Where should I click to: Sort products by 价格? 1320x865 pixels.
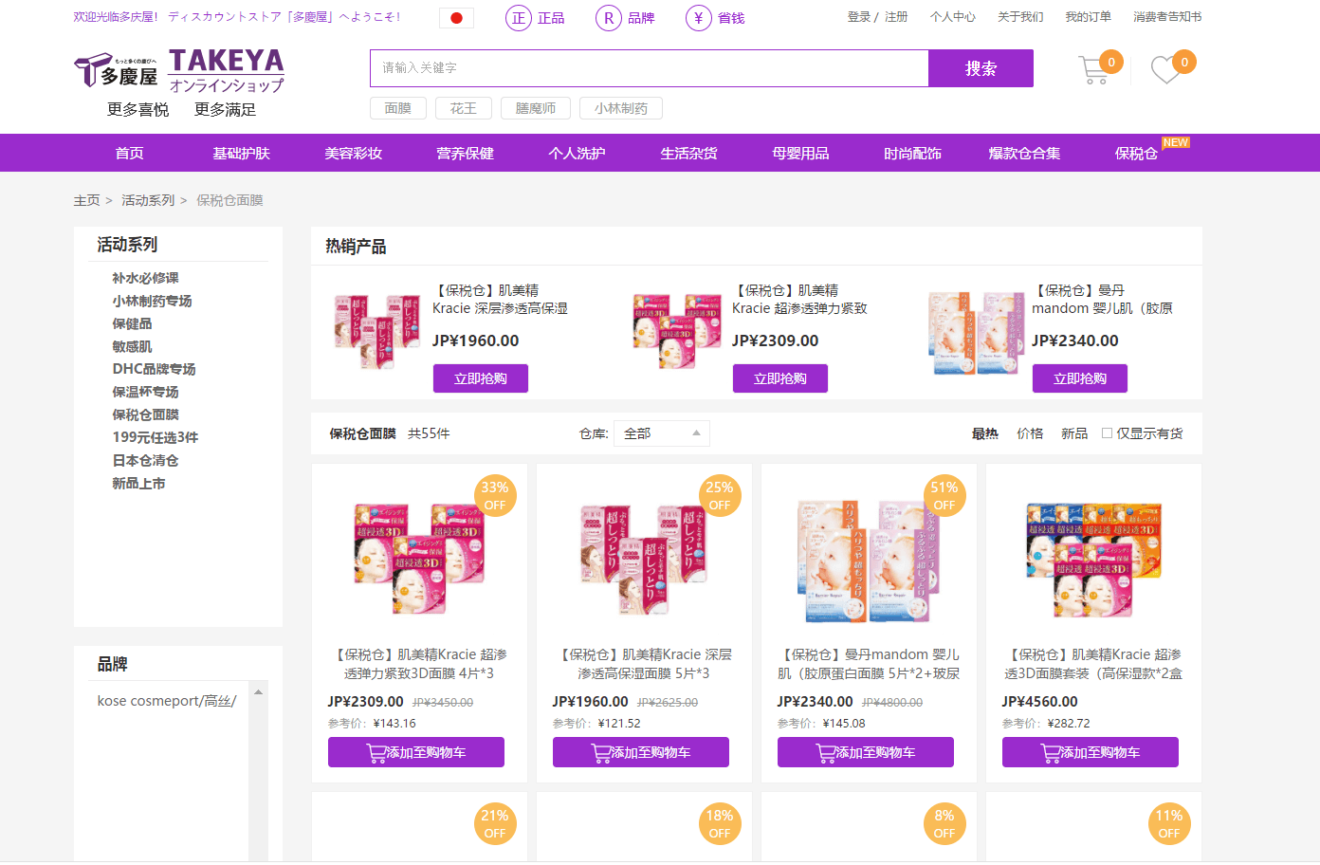pyautogui.click(x=1030, y=433)
